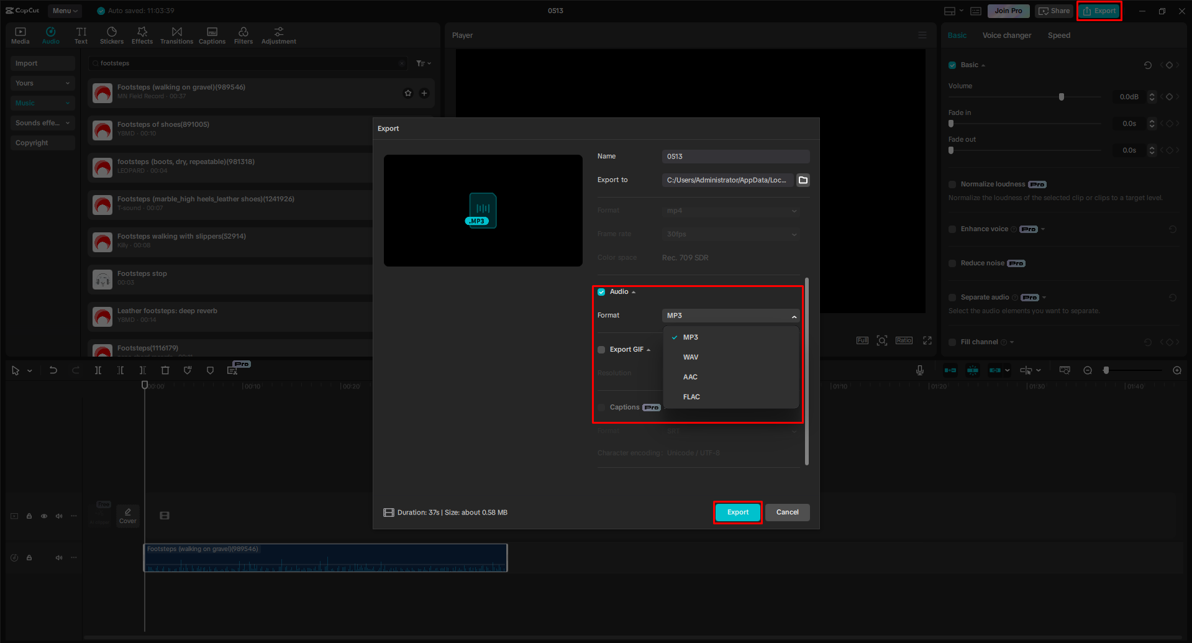Open the search filter dropdown
The image size is (1192, 643).
(423, 63)
